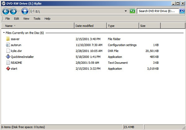This screenshot has width=186, height=130.
Task: Select the start application icon
Action: coord(8,68)
